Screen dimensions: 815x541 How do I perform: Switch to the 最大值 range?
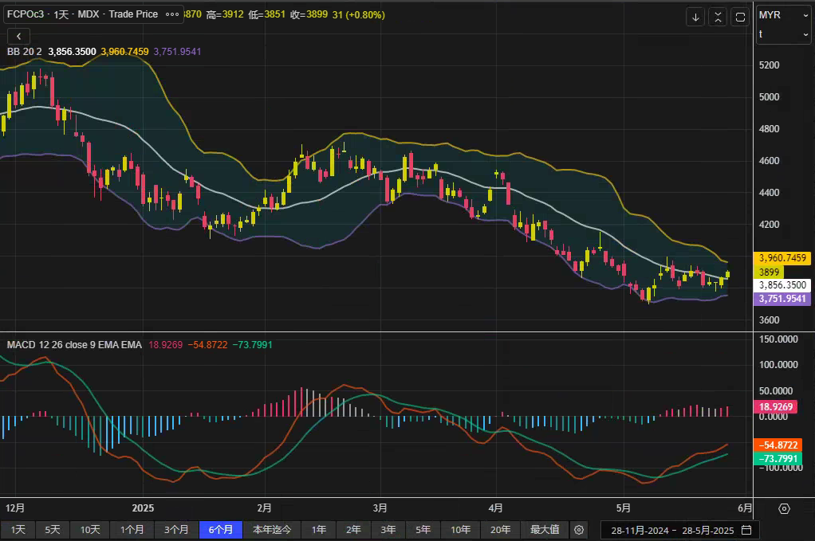pos(545,530)
